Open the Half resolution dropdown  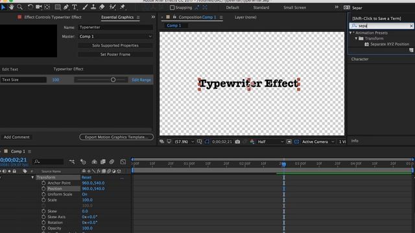(x=270, y=142)
